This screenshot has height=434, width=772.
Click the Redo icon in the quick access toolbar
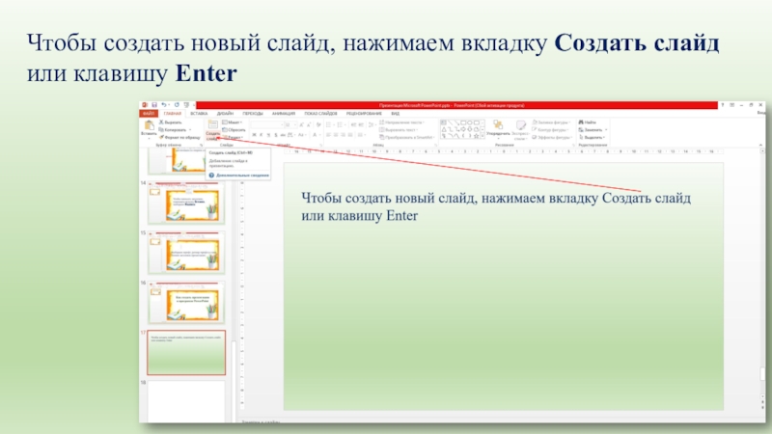[x=177, y=105]
